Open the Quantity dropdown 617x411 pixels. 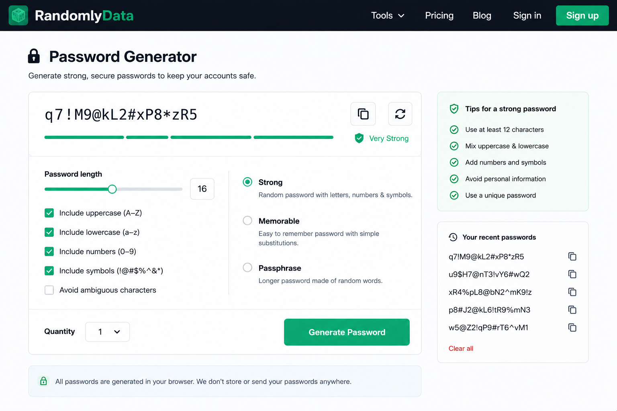tap(107, 332)
